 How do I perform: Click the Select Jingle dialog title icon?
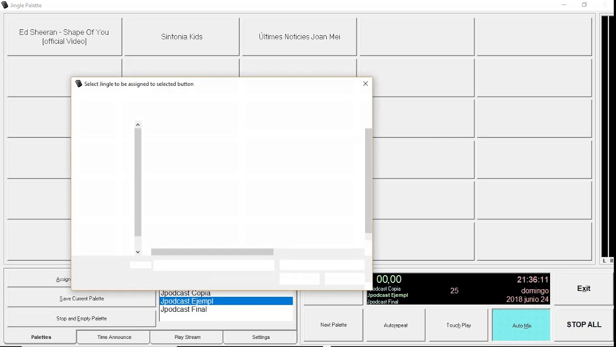(x=79, y=84)
